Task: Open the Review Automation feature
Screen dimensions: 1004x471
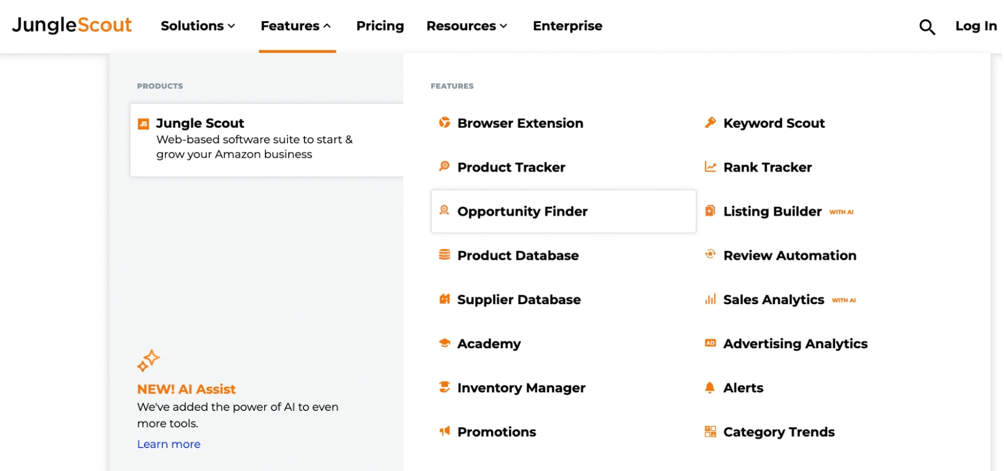Action: tap(789, 256)
